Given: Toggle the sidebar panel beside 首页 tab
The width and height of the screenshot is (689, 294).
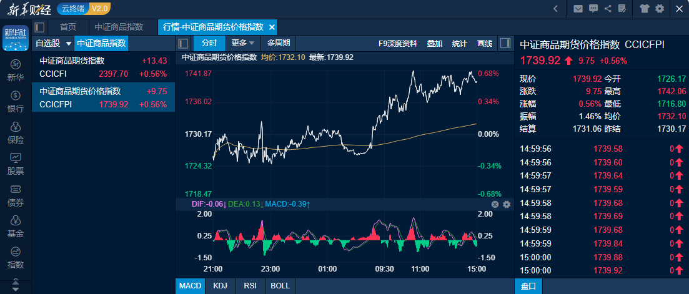Looking at the screenshot, I should coord(40,27).
